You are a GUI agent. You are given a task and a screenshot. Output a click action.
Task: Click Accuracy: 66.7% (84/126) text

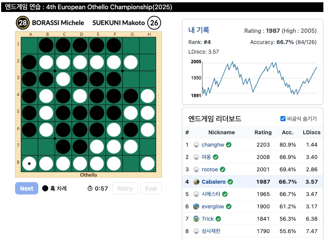tap(283, 42)
